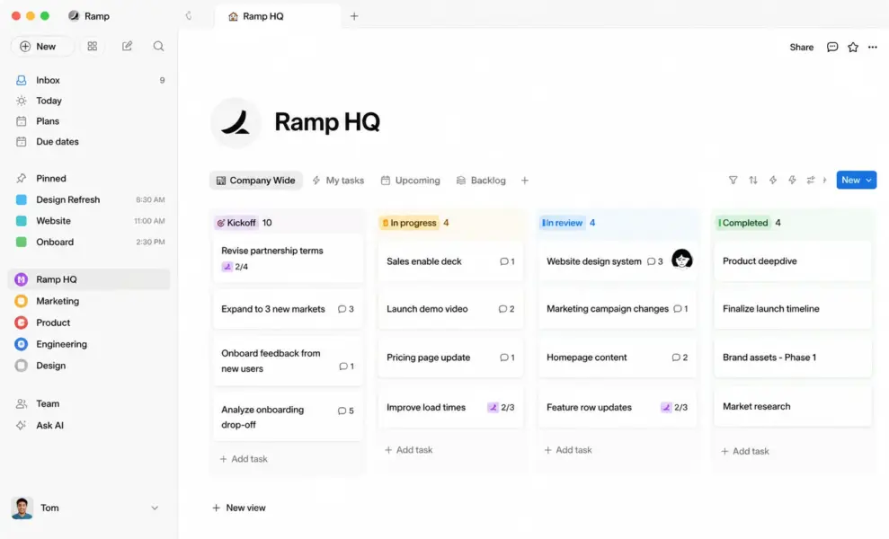Click New view at the bottom
This screenshot has width=889, height=539.
[239, 508]
